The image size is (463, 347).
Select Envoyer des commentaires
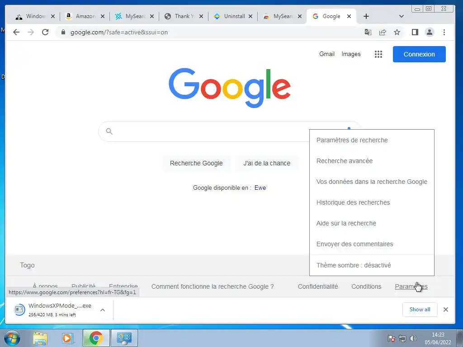(372, 244)
